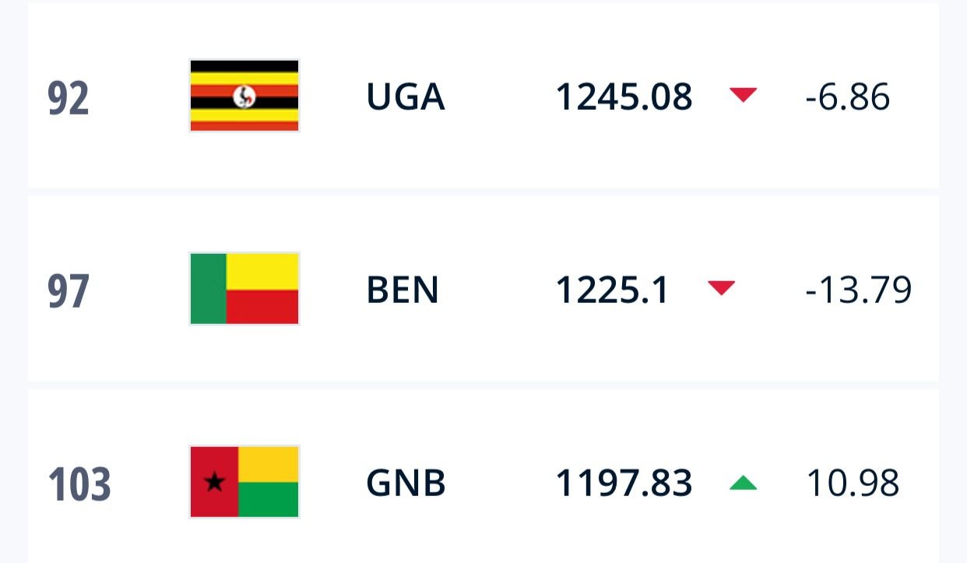Click rank number 97
The height and width of the screenshot is (563, 967).
(x=69, y=292)
